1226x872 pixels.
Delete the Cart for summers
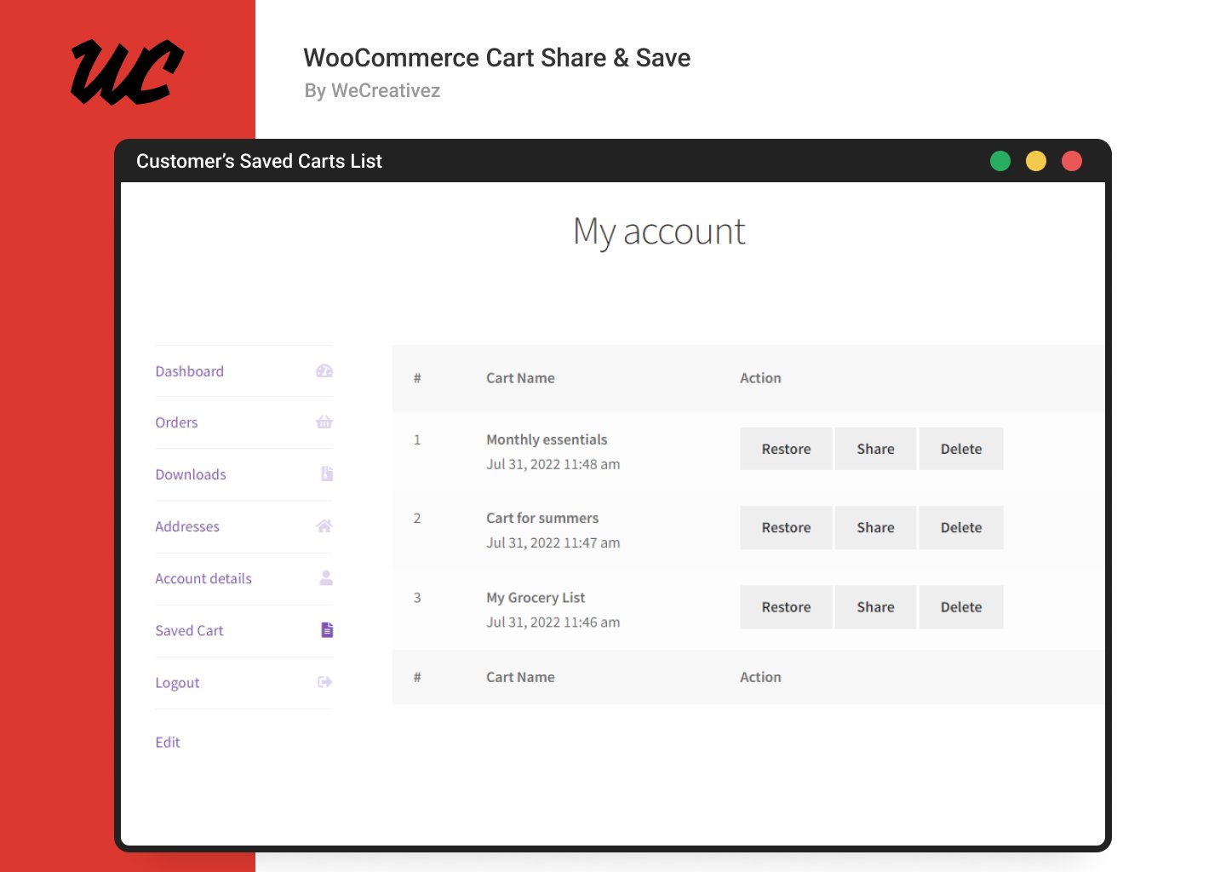(961, 527)
